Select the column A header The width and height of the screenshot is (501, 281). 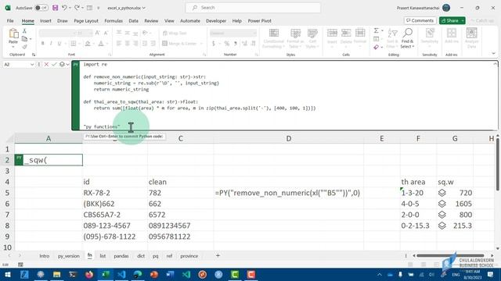pos(49,139)
